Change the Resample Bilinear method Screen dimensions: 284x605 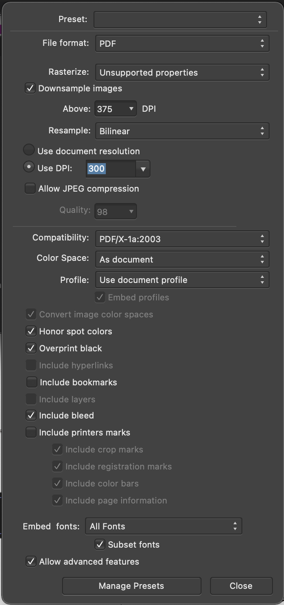pyautogui.click(x=182, y=131)
